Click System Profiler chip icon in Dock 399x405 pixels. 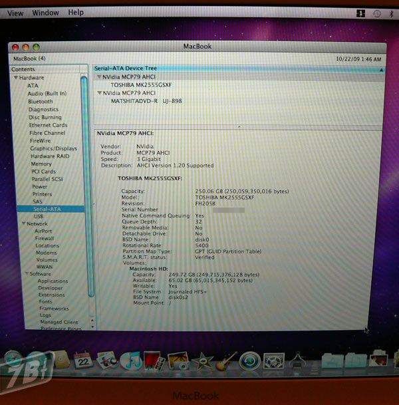click(x=298, y=360)
